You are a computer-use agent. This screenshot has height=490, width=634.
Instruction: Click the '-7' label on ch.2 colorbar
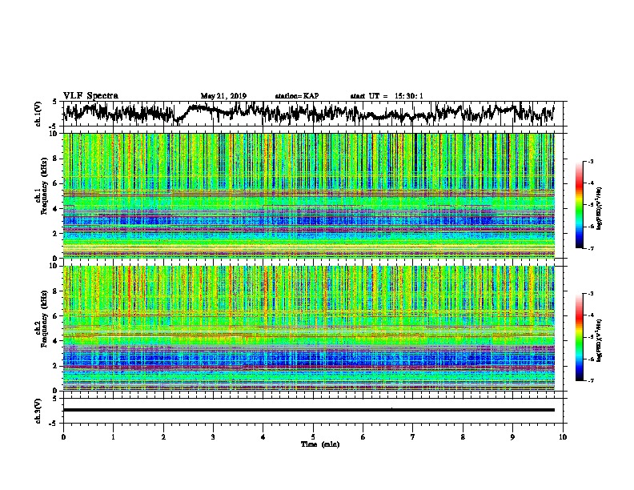click(591, 380)
